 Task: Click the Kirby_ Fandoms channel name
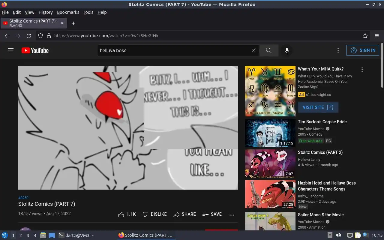point(310,196)
